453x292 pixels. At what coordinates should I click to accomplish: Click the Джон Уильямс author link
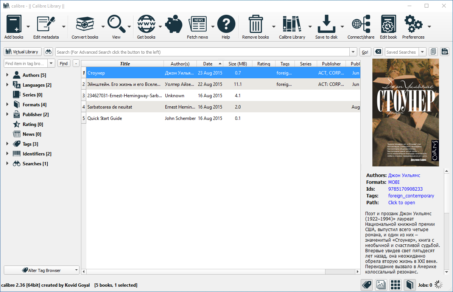(404, 176)
